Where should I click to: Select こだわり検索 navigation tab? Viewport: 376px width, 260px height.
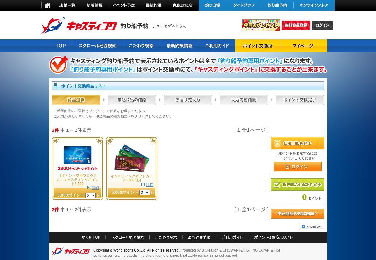141,46
